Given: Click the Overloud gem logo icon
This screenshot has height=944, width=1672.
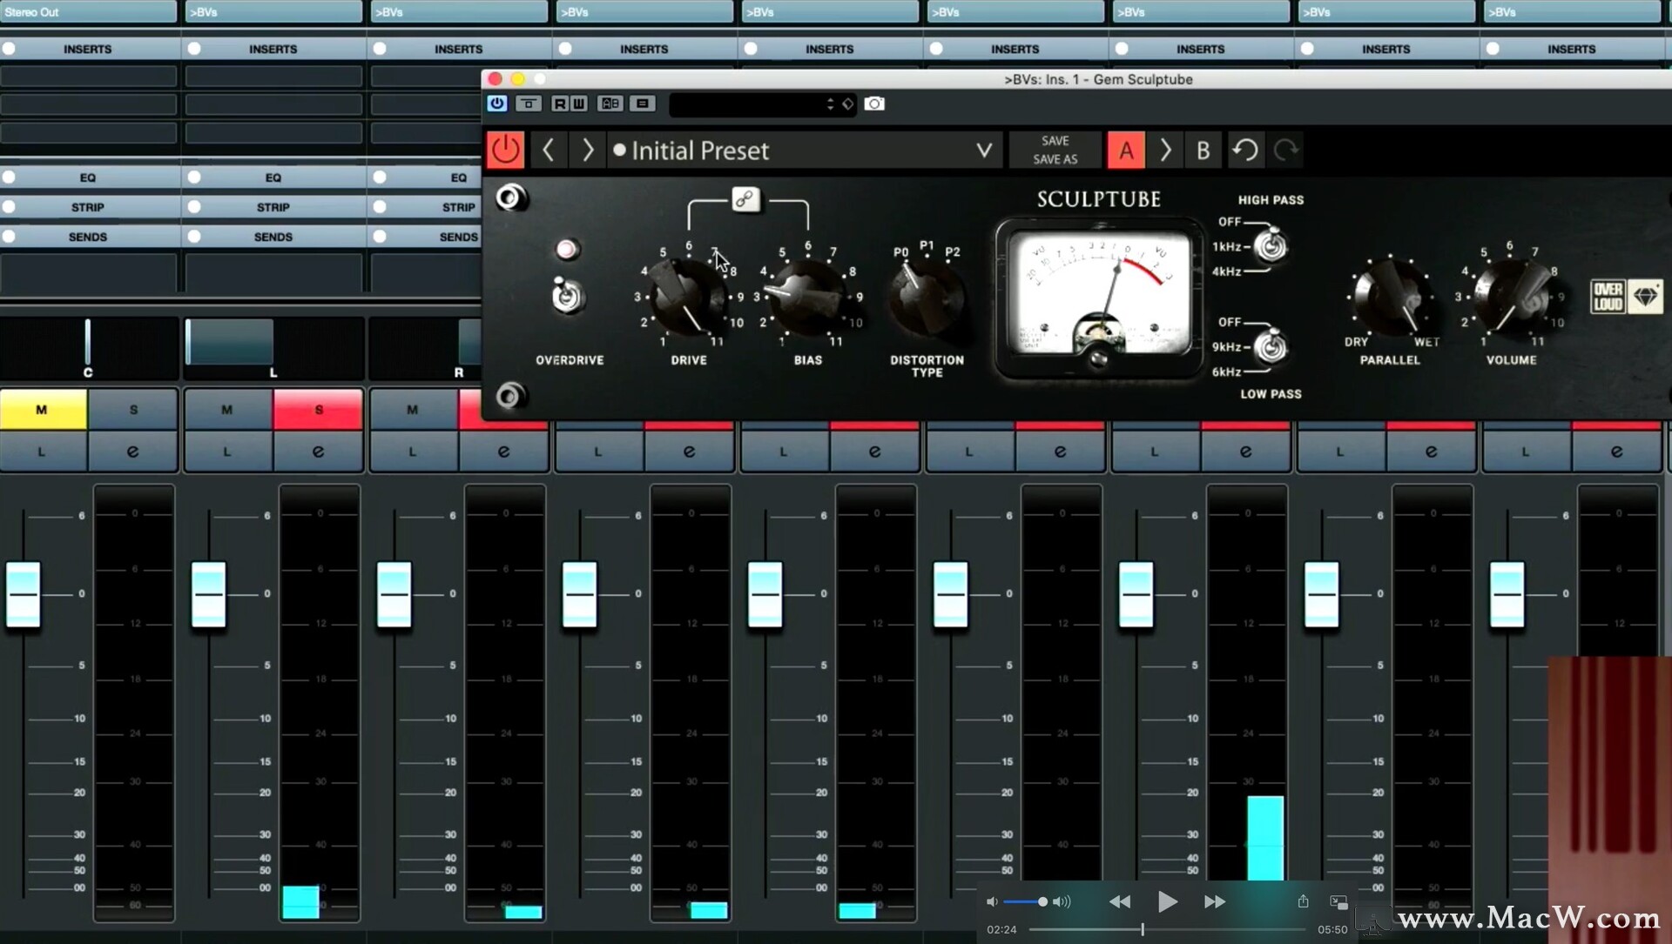Looking at the screenshot, I should [x=1645, y=297].
